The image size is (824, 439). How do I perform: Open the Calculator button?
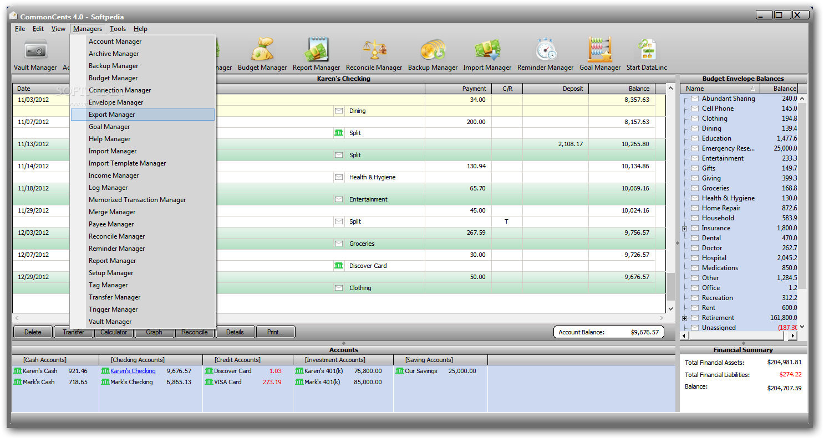pyautogui.click(x=114, y=332)
